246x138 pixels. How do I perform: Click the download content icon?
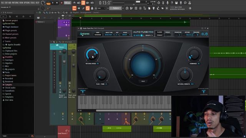189,3
